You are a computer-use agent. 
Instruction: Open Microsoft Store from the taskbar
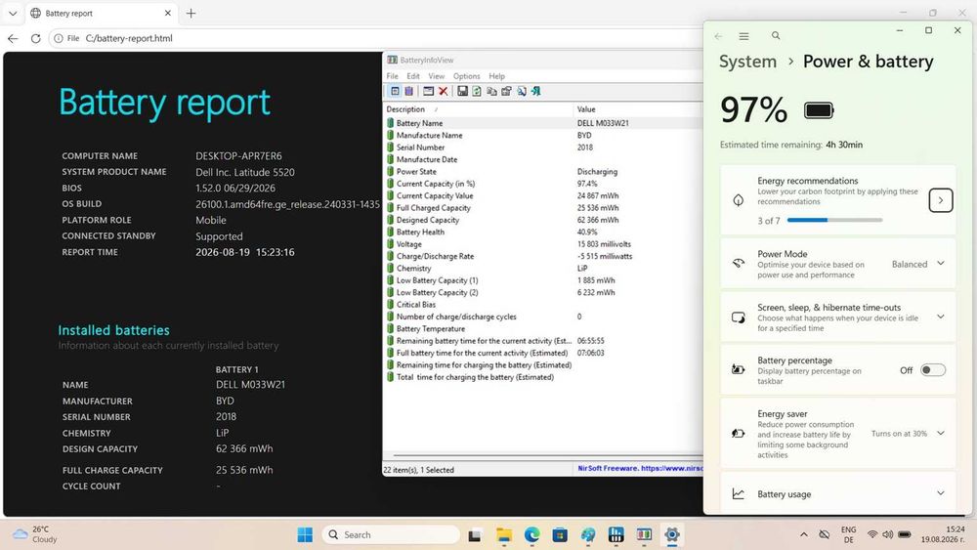[x=560, y=534]
